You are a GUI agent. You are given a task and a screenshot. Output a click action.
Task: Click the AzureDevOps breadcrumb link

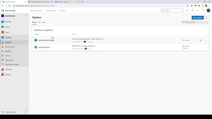pyautogui.click(x=51, y=11)
